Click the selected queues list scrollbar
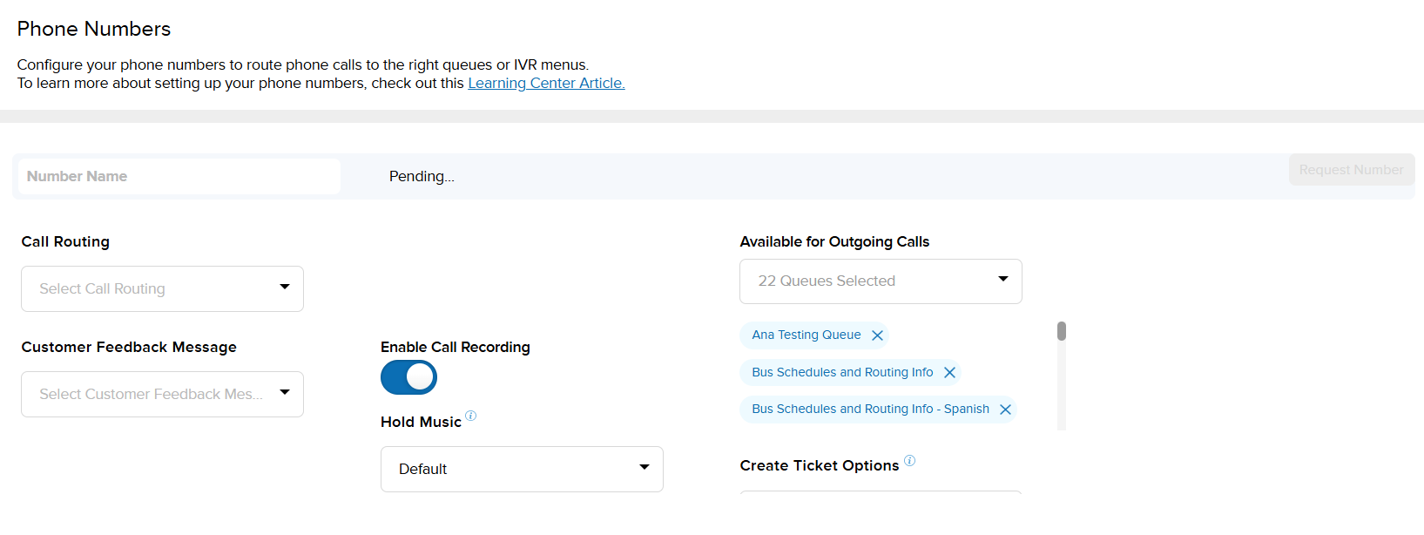This screenshot has height=535, width=1424. tap(1062, 331)
